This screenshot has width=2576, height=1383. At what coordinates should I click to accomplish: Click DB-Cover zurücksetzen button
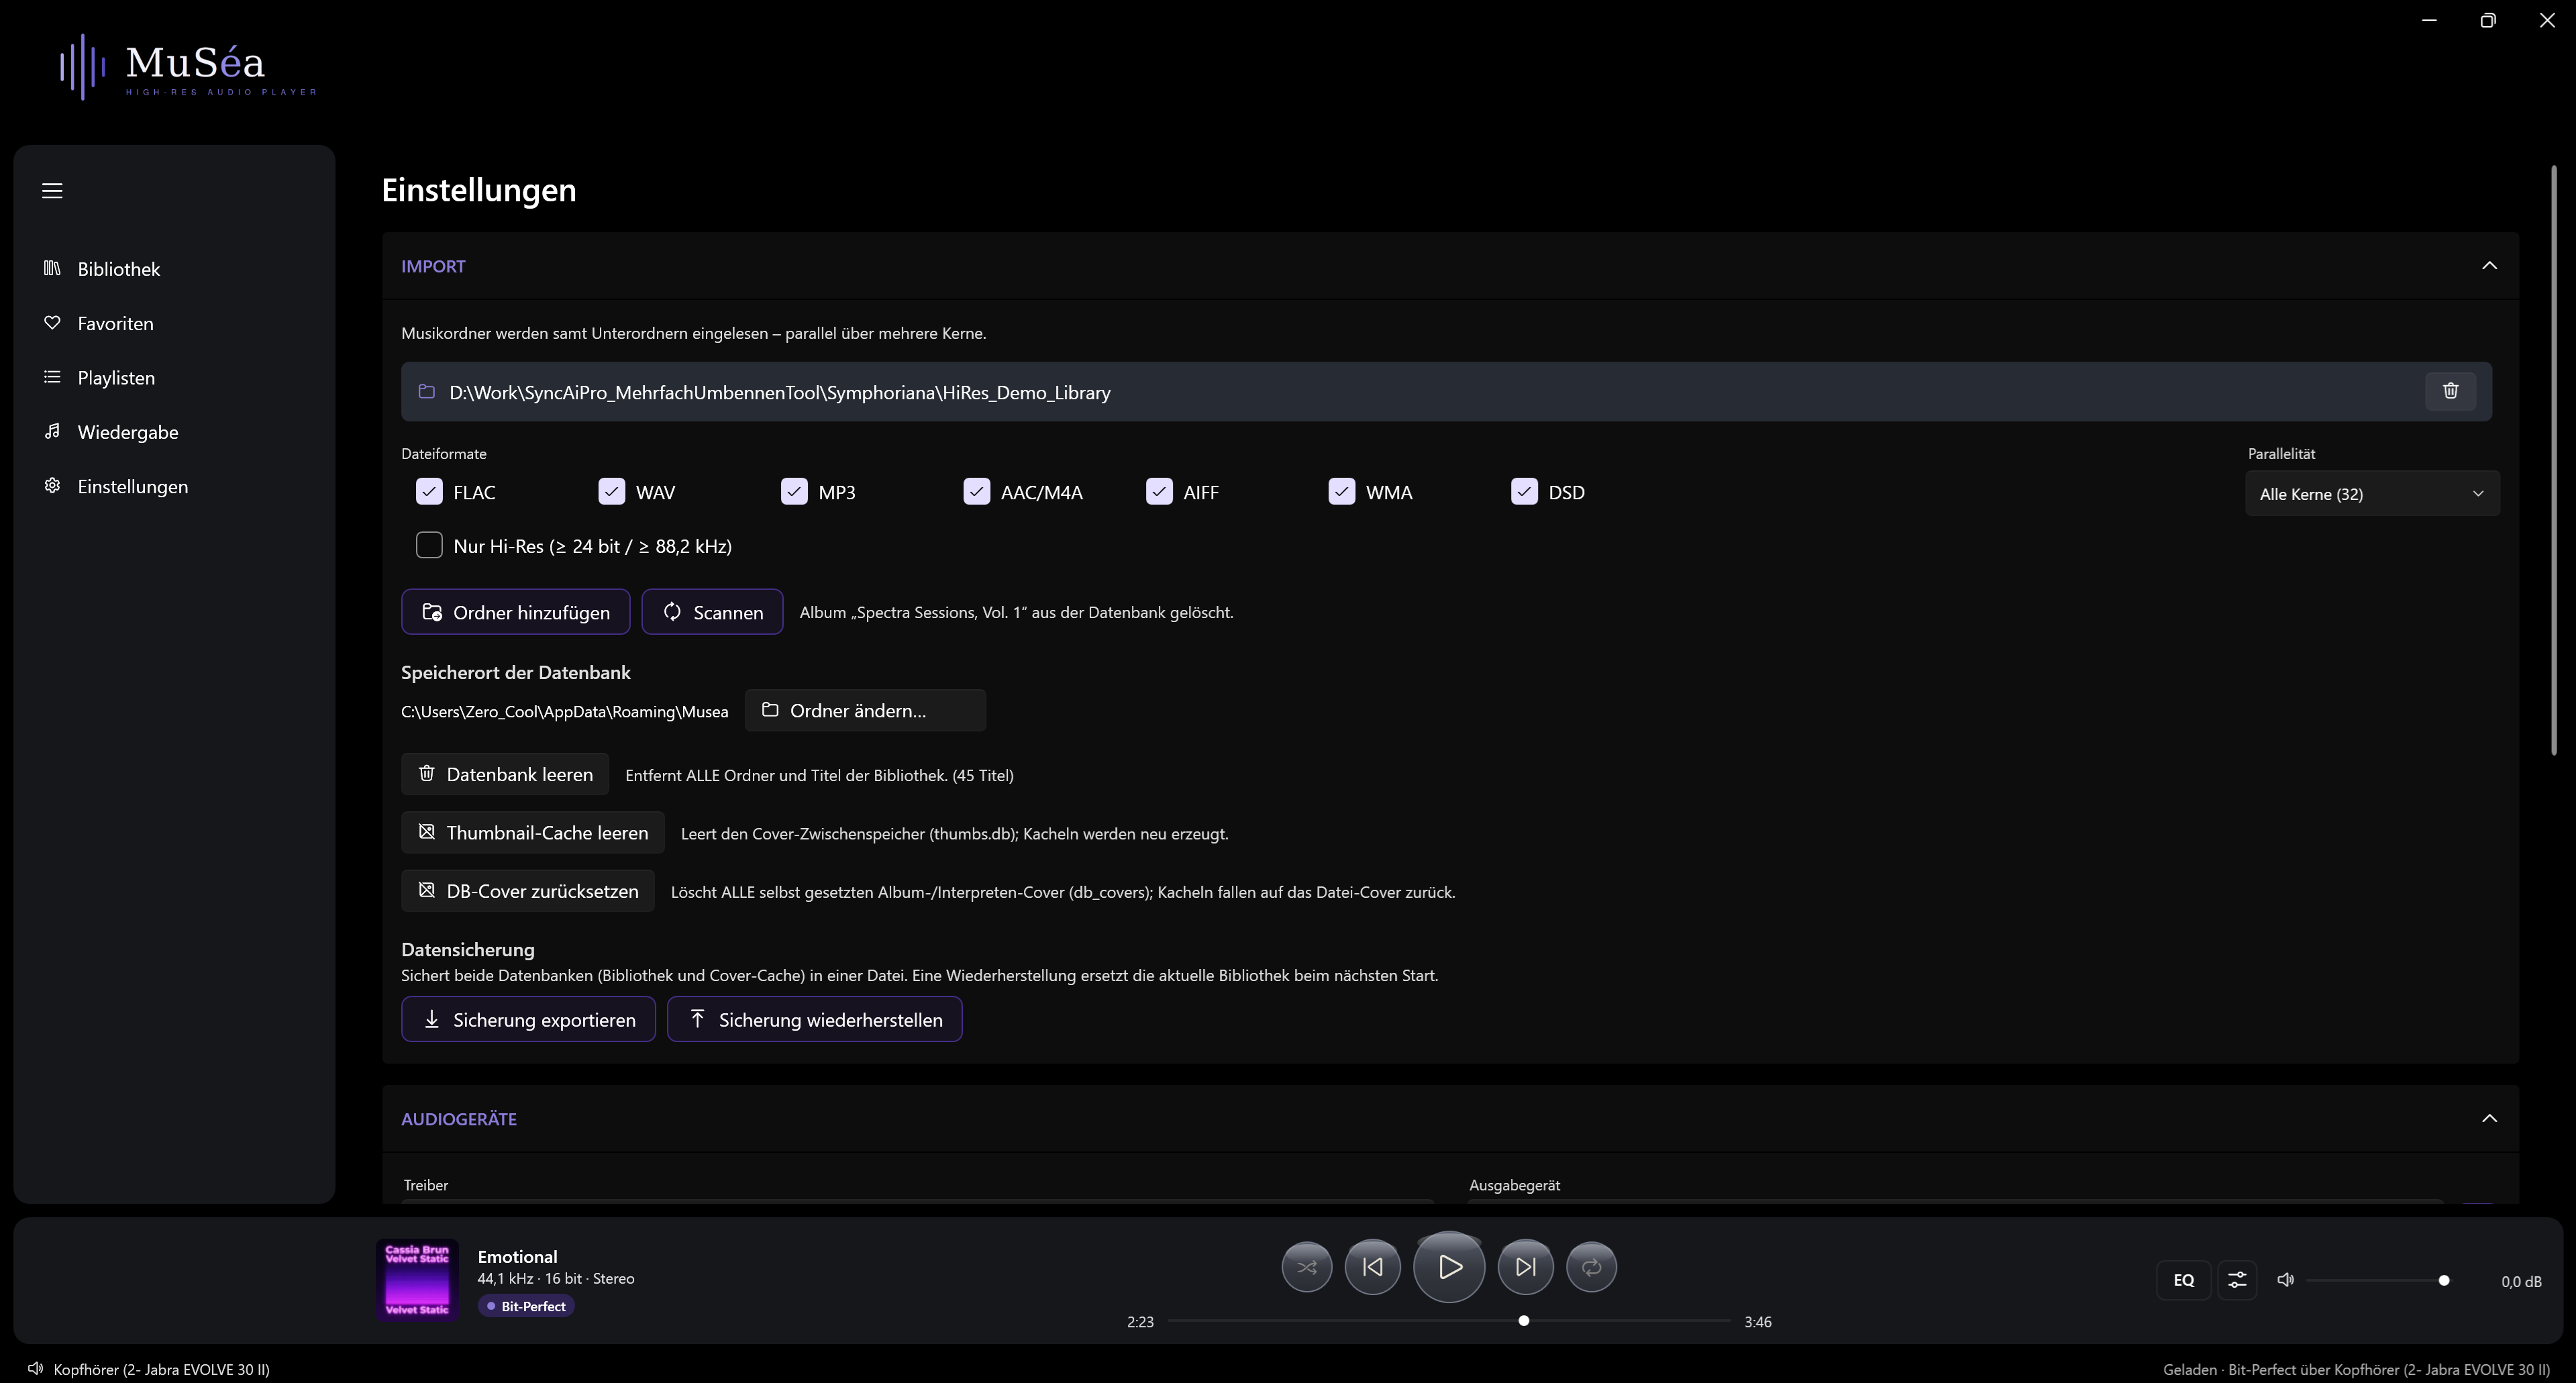pos(528,890)
